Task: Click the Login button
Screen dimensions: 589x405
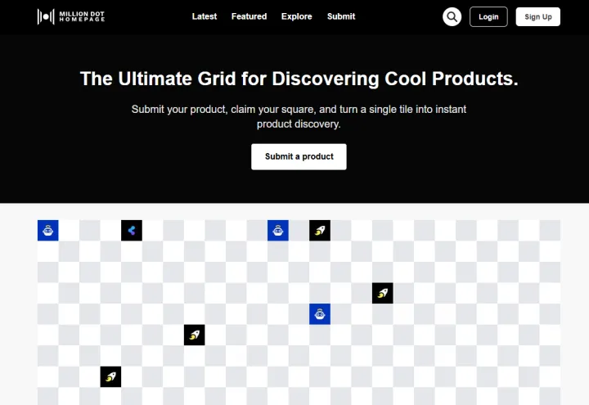Action: [488, 17]
